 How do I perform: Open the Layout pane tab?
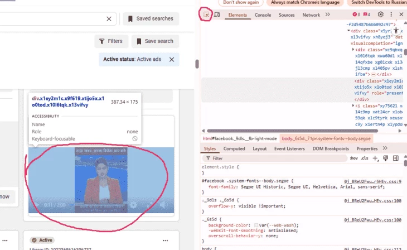(x=260, y=148)
